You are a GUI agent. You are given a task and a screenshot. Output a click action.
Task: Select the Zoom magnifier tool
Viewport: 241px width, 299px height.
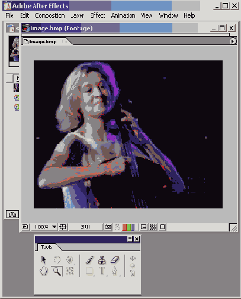tap(57, 271)
